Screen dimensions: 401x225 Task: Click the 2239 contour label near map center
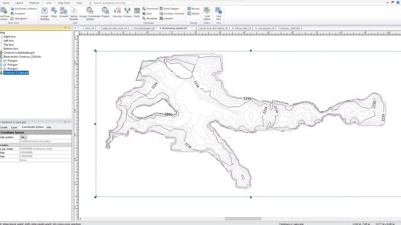tap(247, 99)
